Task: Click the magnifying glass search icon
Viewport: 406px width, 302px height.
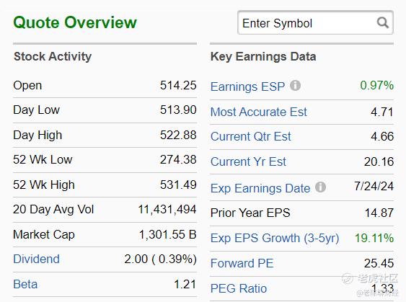Action: (x=382, y=23)
